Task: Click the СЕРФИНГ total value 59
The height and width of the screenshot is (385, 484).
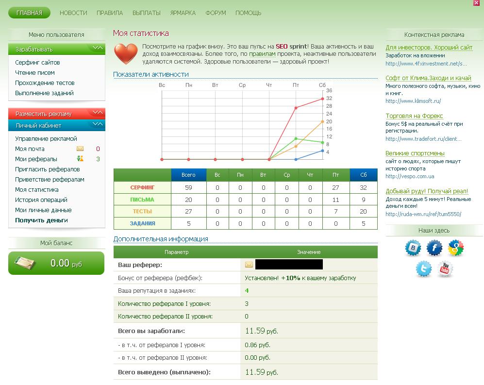Action: 188,187
